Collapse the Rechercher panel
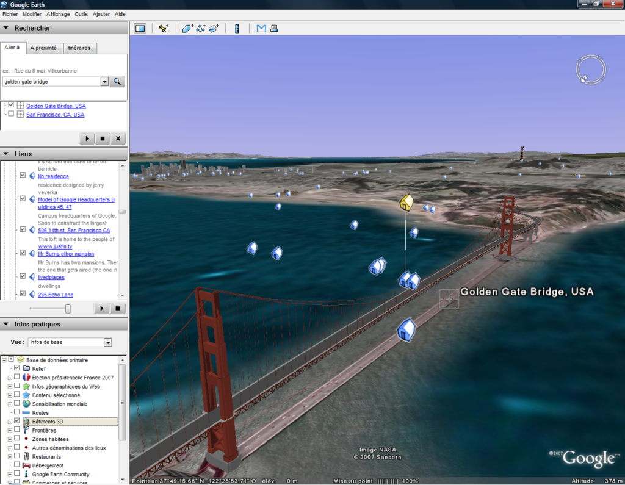Viewport: 625px width, 485px height. pos(6,28)
